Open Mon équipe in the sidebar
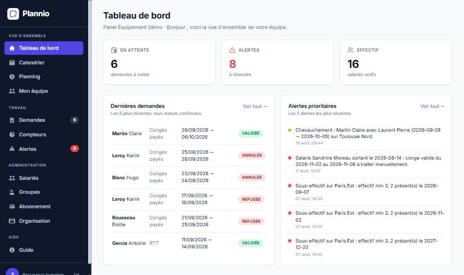464x275 pixels. coord(44,91)
